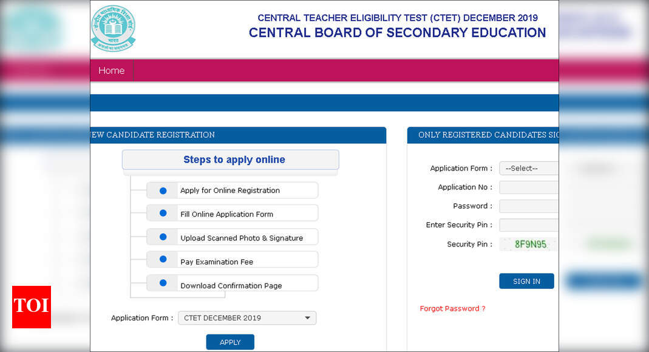649x352 pixels.
Task: Click the bullet beside Pay Examination Fee
Action: (162, 260)
